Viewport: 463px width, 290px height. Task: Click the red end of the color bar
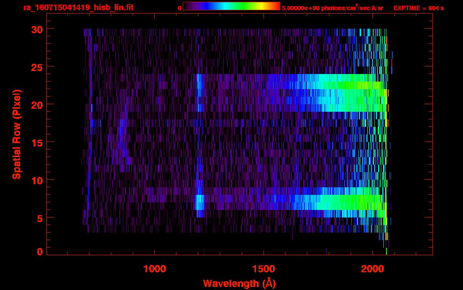(276, 6)
